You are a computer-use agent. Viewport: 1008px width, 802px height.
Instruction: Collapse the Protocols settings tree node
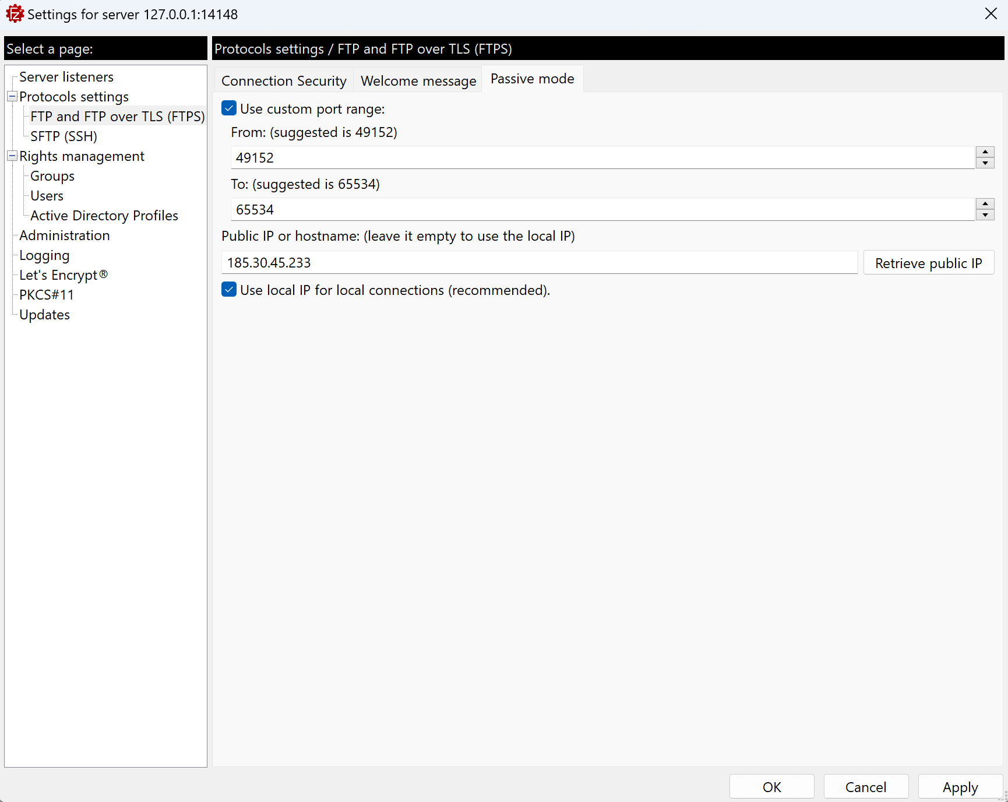click(12, 96)
